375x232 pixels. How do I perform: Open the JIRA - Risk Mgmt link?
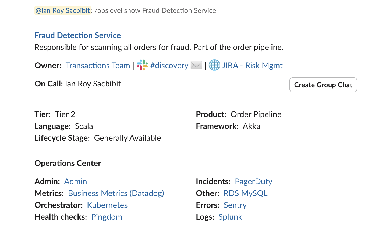(x=252, y=66)
